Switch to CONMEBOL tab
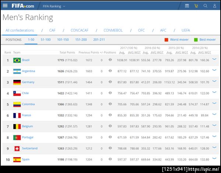221x173 pixels. 113,31
